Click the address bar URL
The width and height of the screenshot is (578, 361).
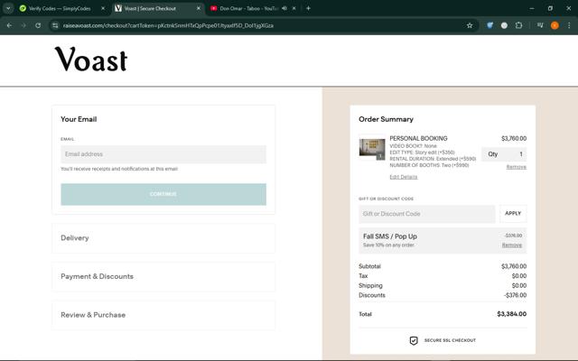click(168, 25)
